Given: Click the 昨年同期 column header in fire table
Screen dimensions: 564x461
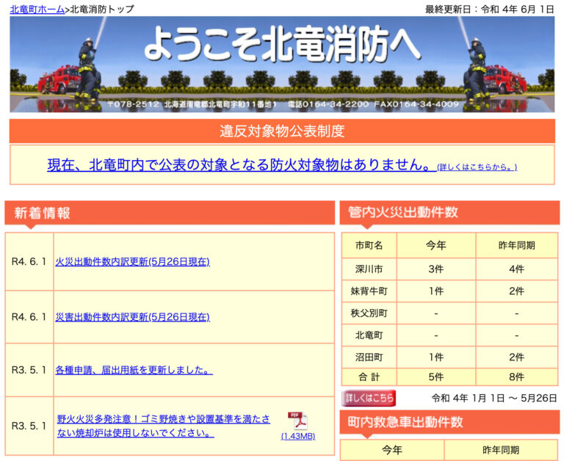Looking at the screenshot, I should point(516,245).
